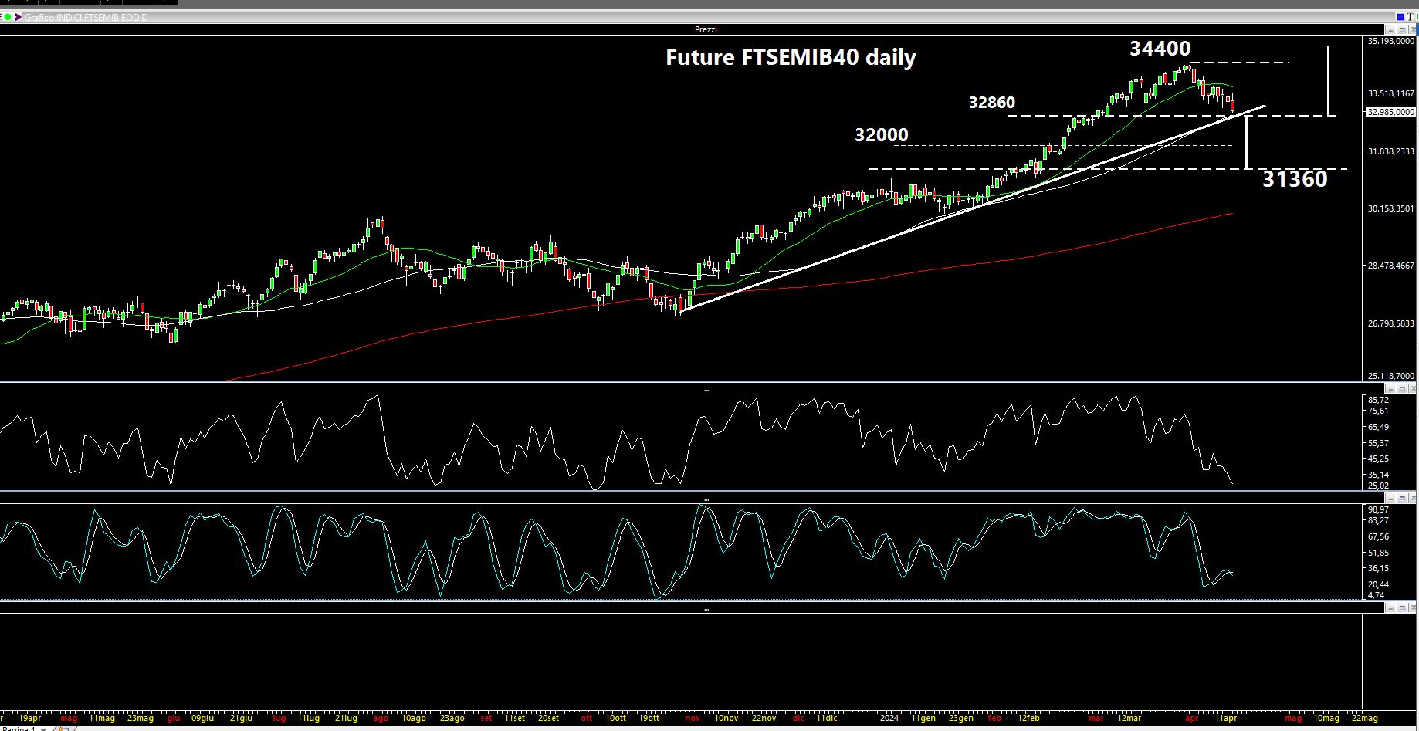Click the 30.158,3501 price axis label
Viewport: 1419px width, 731px height.
[x=1391, y=208]
